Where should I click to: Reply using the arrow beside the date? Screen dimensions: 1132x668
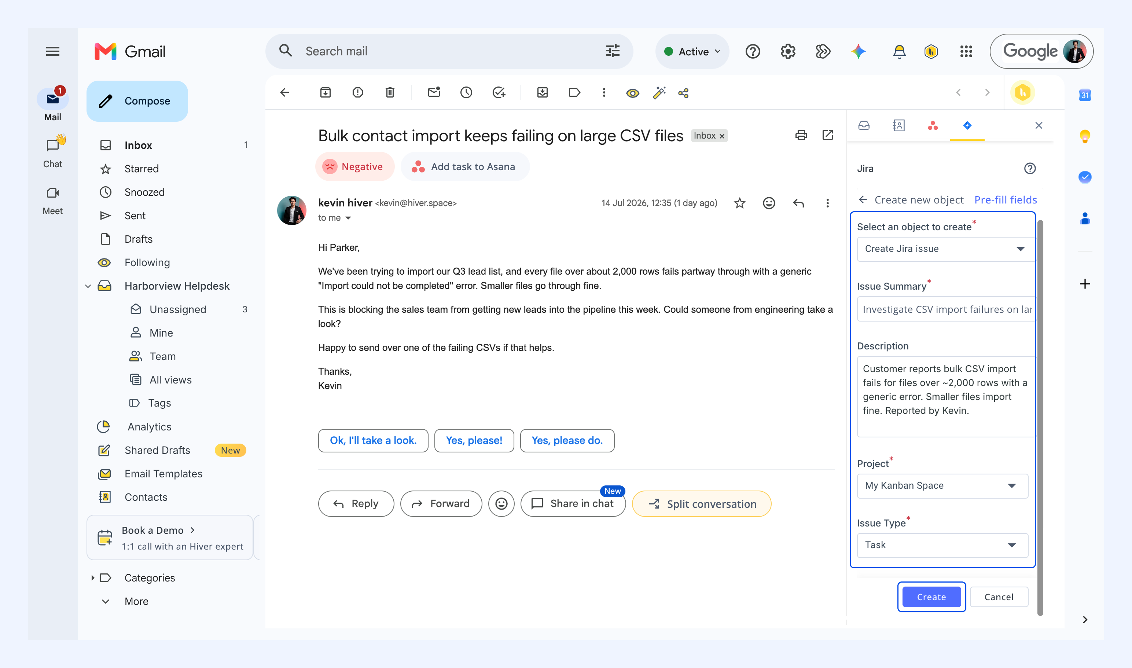798,203
